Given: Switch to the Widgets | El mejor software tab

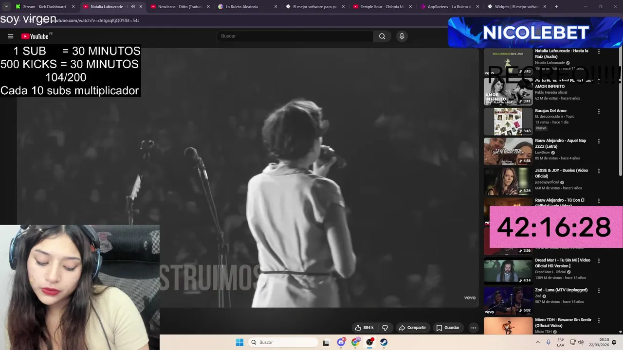Looking at the screenshot, I should 516,7.
